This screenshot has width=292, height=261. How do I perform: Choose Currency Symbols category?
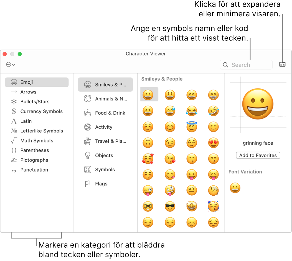click(37, 111)
